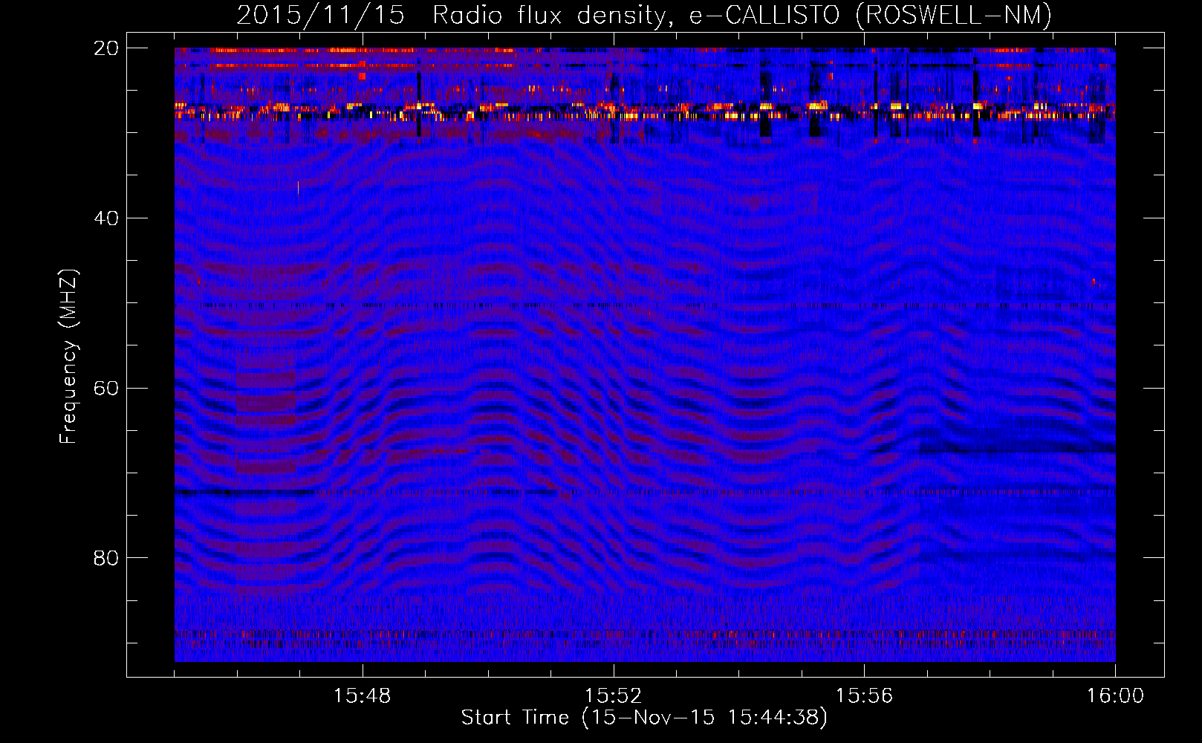Click the 15:48 time tick label
Image resolution: width=1202 pixels, height=743 pixels.
(363, 696)
